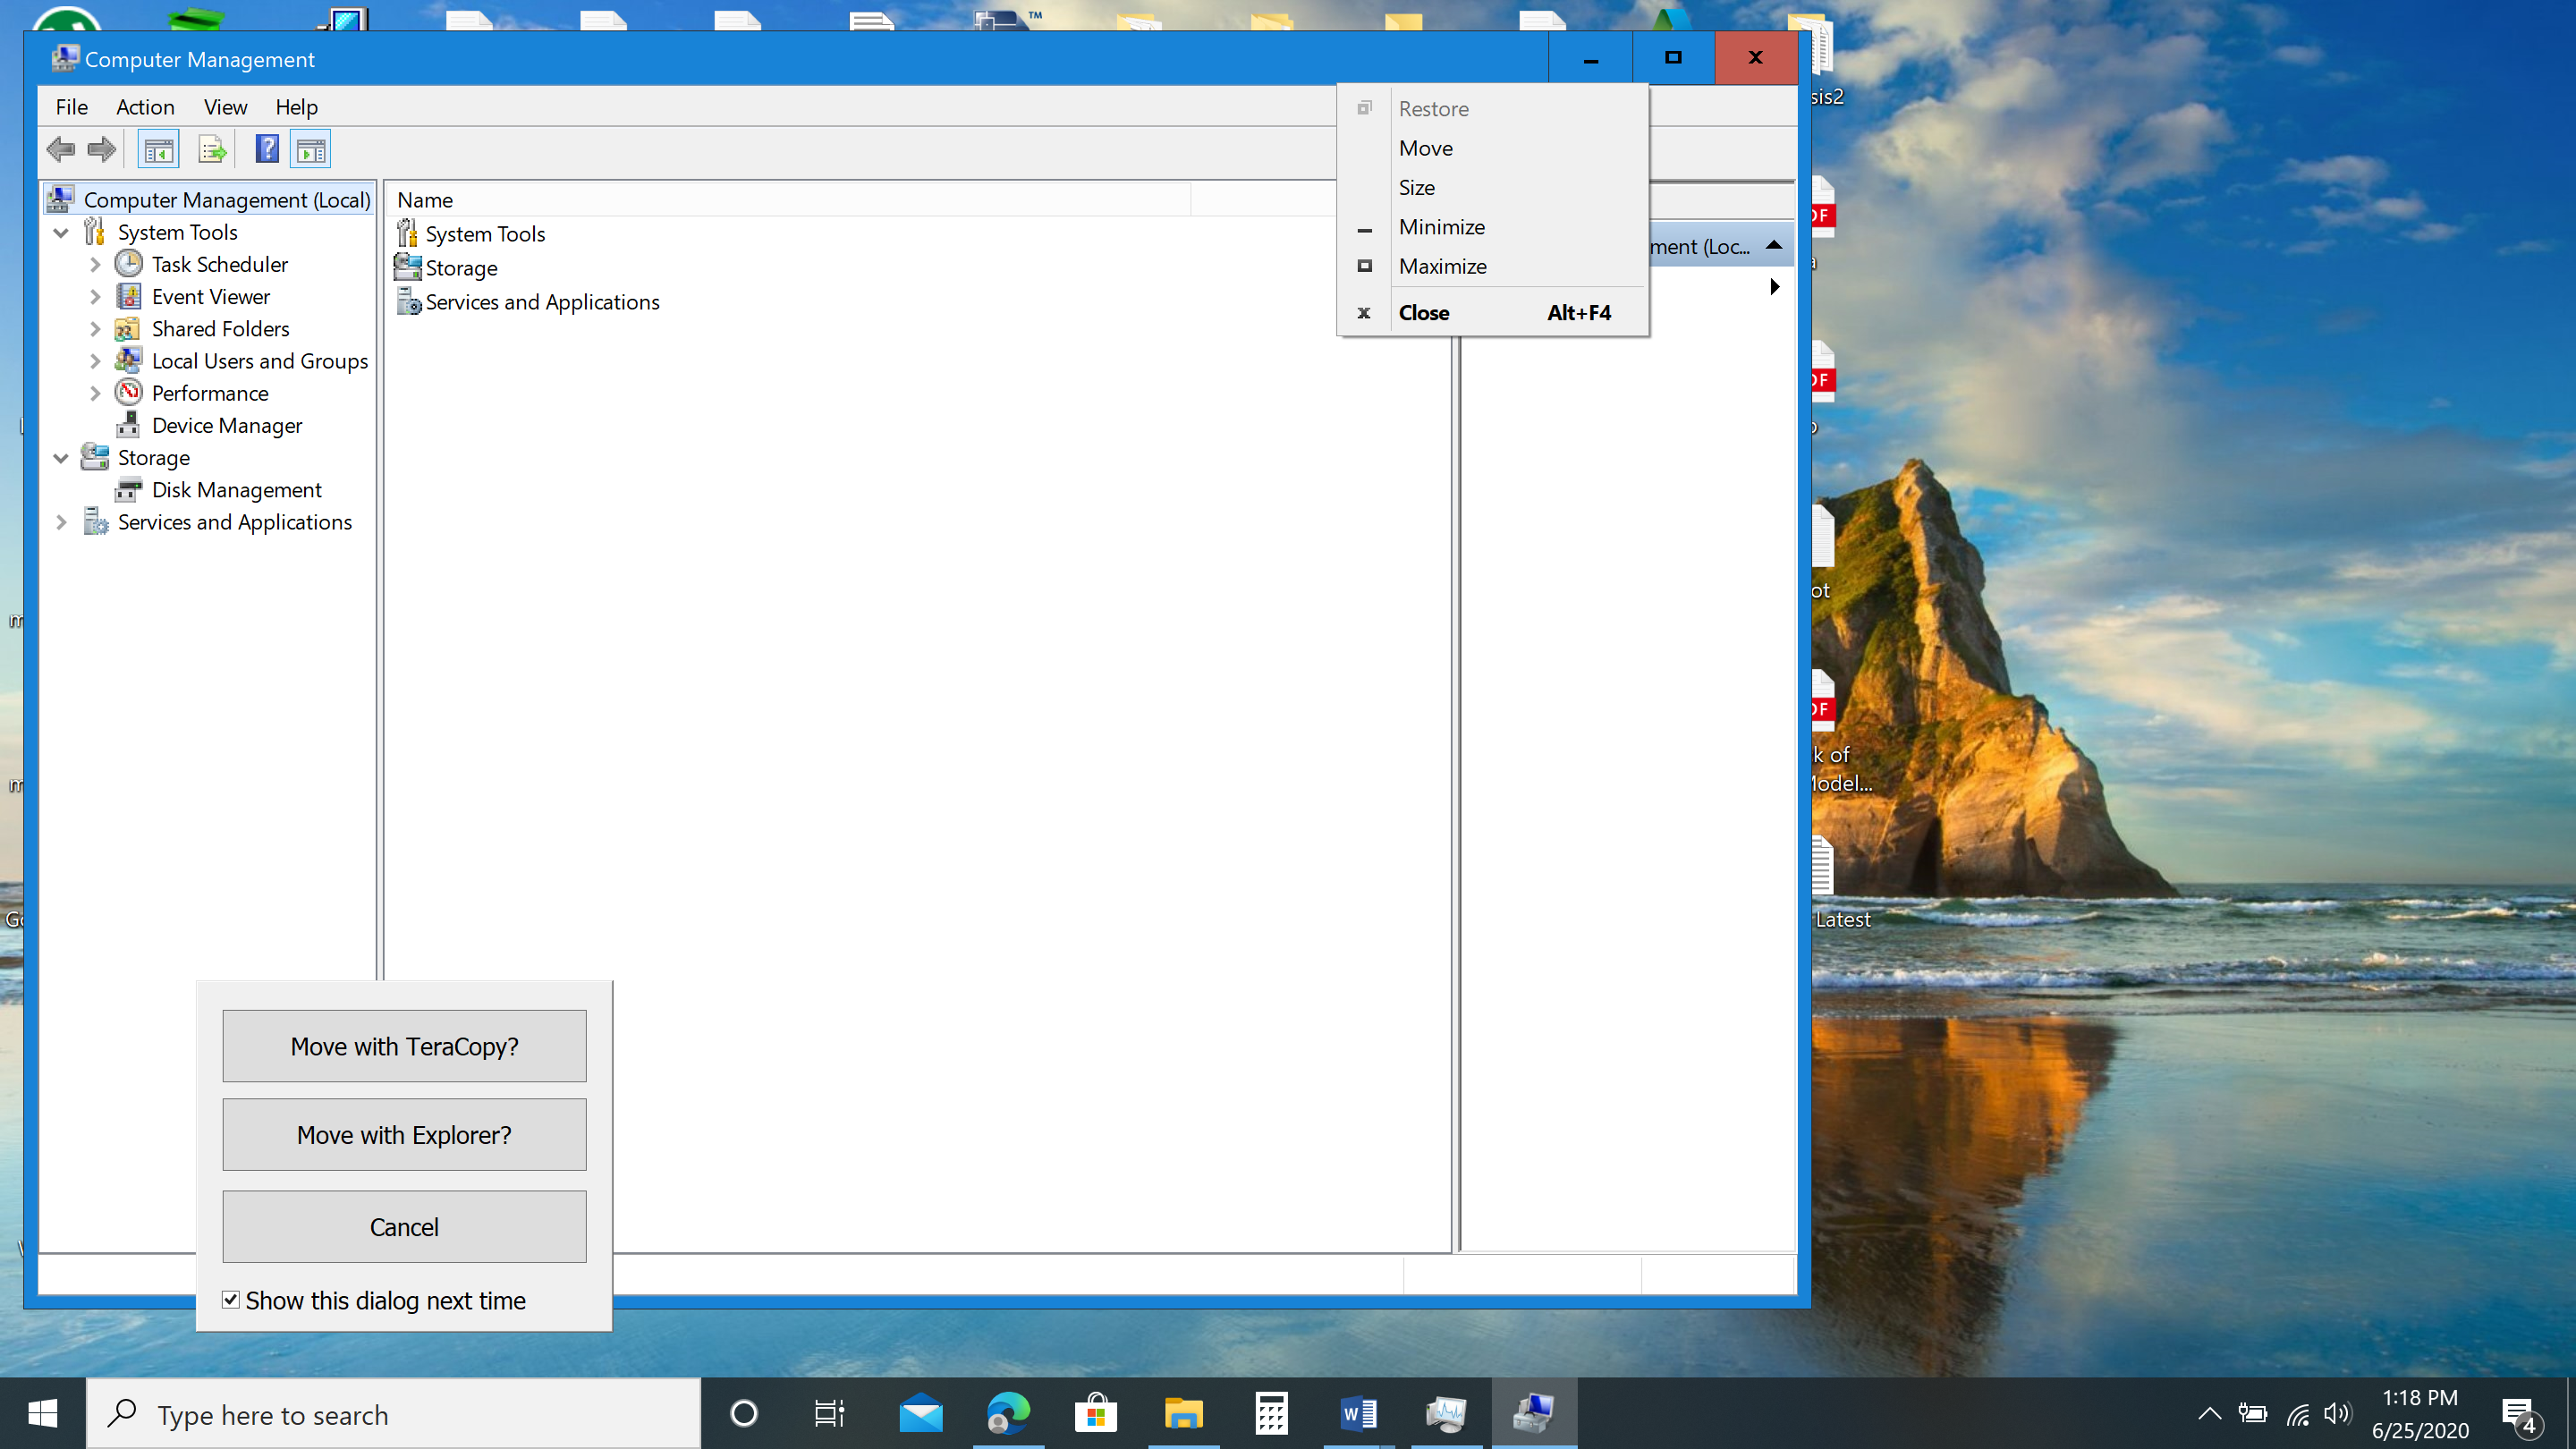
Task: Expand the Shared Folders node
Action: click(95, 328)
